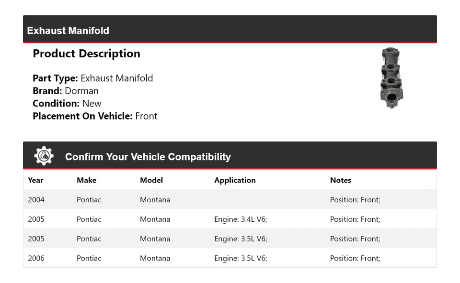Click the Year column header
460x283 pixels.
(35, 180)
